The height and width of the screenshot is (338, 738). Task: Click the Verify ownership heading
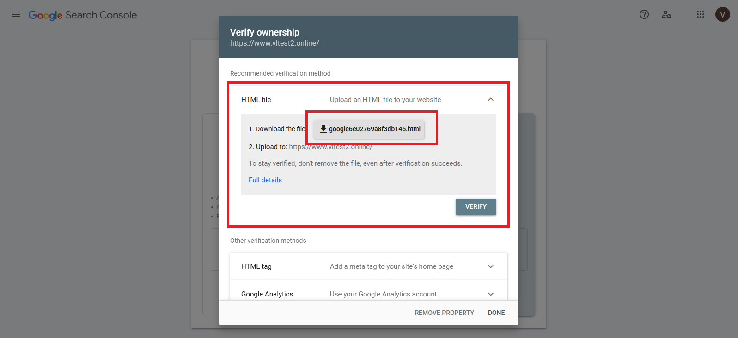265,32
